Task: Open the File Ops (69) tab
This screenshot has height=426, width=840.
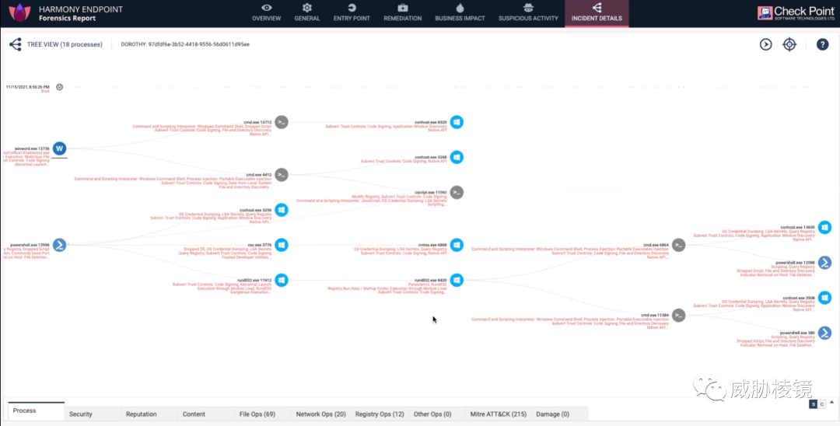Action: [x=264, y=414]
